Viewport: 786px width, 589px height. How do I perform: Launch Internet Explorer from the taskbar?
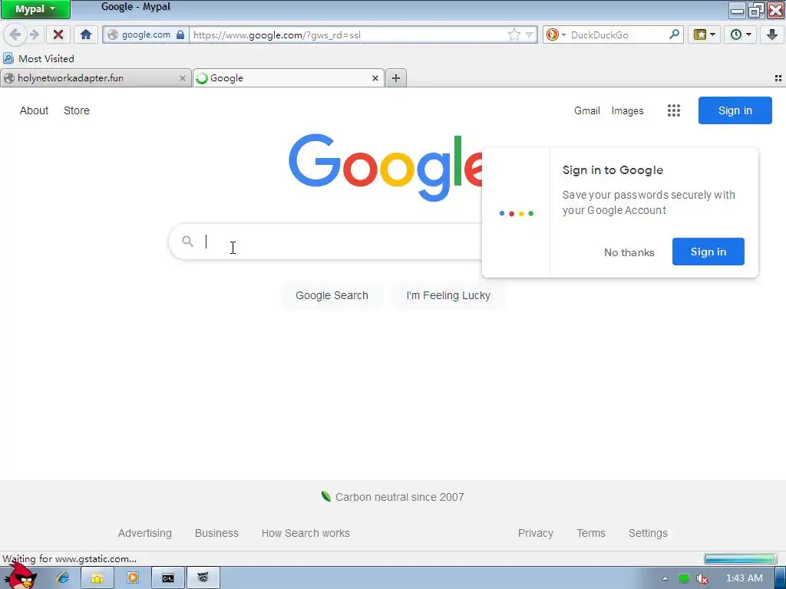click(63, 577)
